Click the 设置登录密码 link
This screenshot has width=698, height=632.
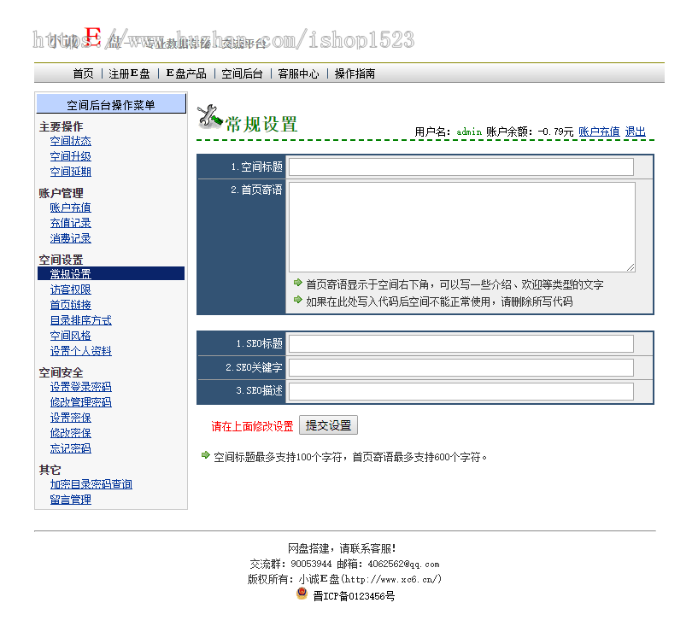tap(80, 387)
